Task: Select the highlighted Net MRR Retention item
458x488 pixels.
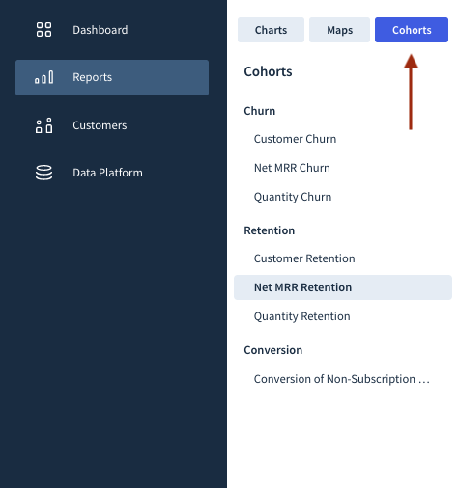Action: point(343,287)
